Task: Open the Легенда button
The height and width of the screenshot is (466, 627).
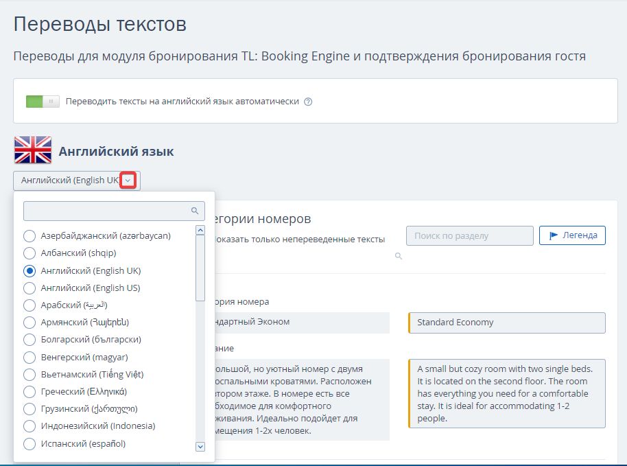Action: point(572,235)
